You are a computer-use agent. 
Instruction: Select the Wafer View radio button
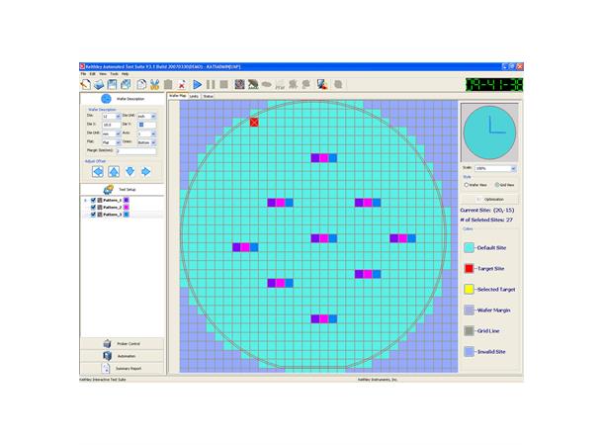467,184
